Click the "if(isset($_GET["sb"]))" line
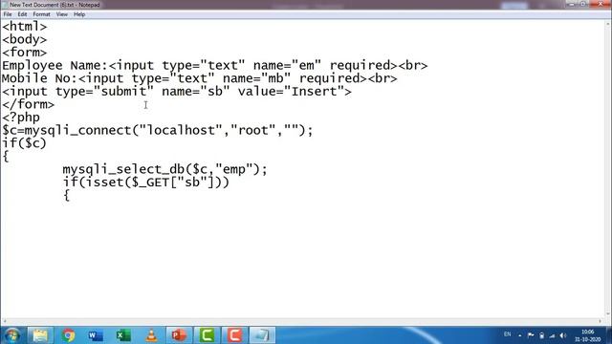 146,183
